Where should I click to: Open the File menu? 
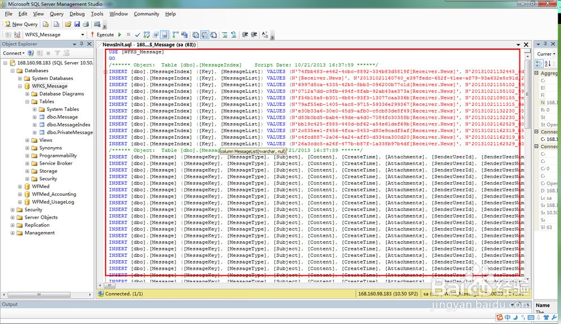click(8, 14)
